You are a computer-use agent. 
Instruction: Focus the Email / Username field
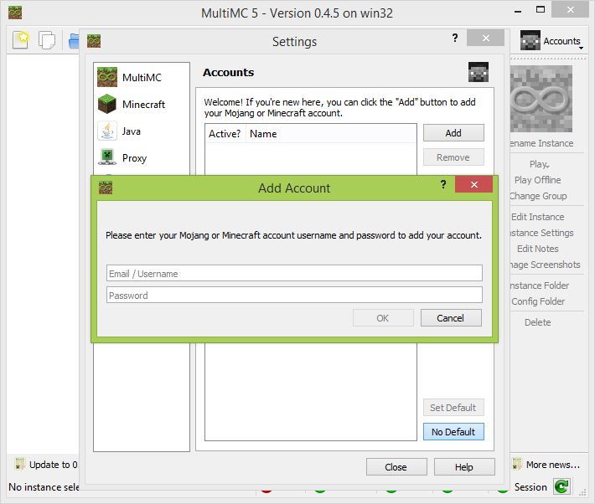click(294, 274)
